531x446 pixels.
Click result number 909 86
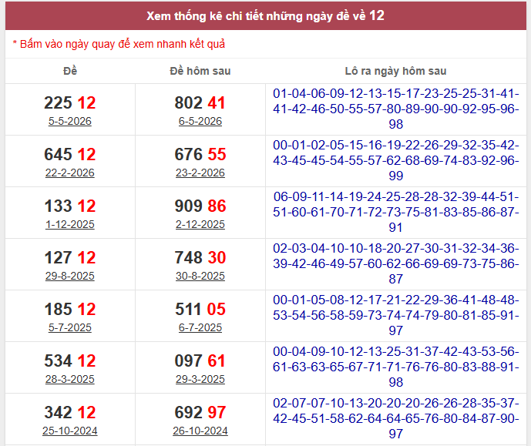click(200, 206)
